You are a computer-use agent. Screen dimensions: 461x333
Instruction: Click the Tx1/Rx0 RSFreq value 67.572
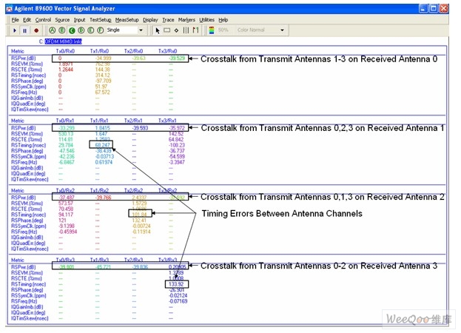point(102,92)
